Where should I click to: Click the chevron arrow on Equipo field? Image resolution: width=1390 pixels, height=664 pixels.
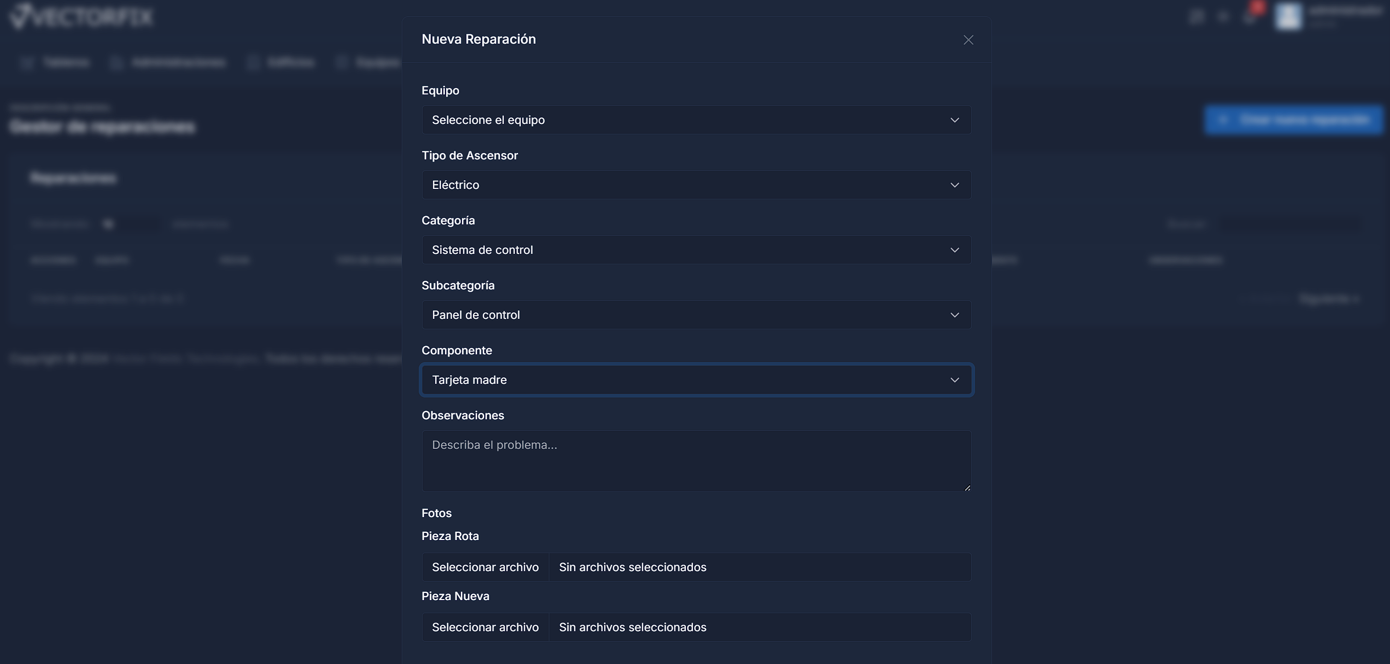pos(954,120)
